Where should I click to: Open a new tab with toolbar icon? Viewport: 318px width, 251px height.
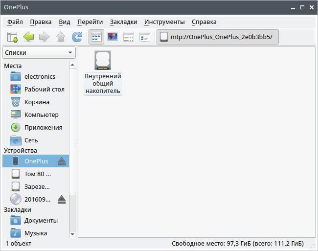click(x=13, y=37)
